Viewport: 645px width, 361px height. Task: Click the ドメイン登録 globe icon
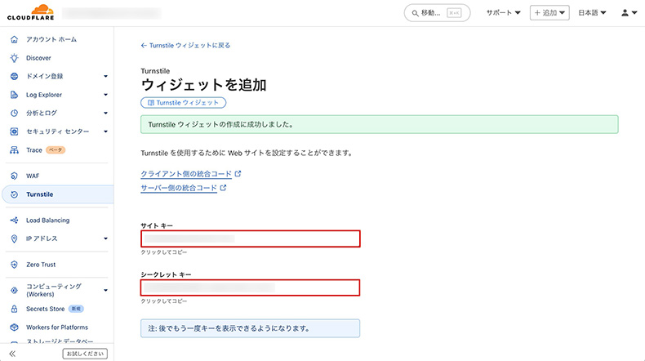(14, 76)
